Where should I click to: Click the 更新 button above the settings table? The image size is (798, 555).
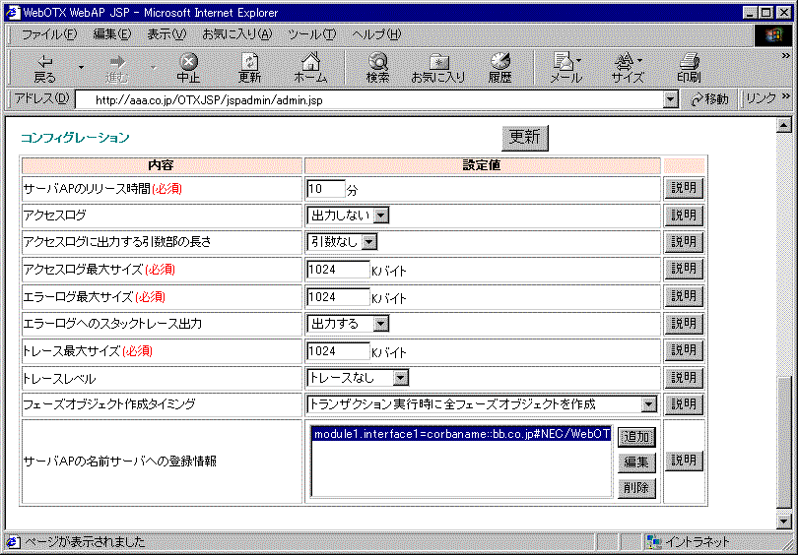(525, 139)
